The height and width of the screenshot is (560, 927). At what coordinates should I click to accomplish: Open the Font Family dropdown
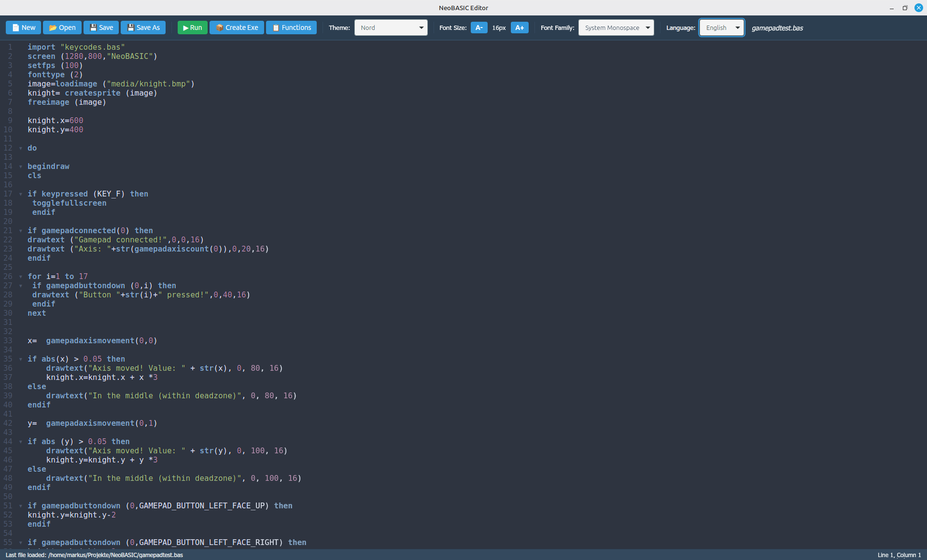click(x=616, y=28)
